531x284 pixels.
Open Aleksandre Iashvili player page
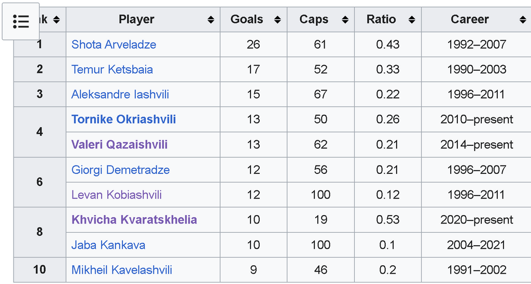120,94
